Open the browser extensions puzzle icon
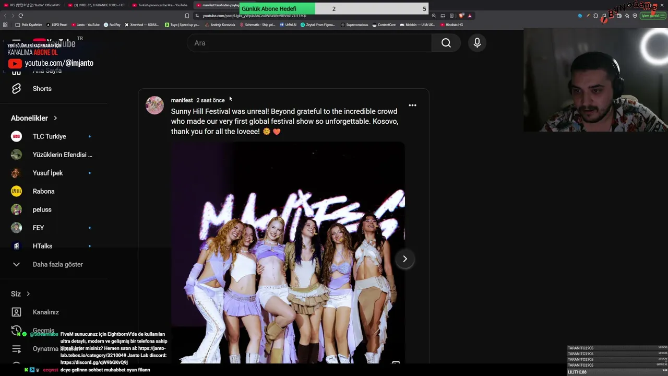 [595, 16]
